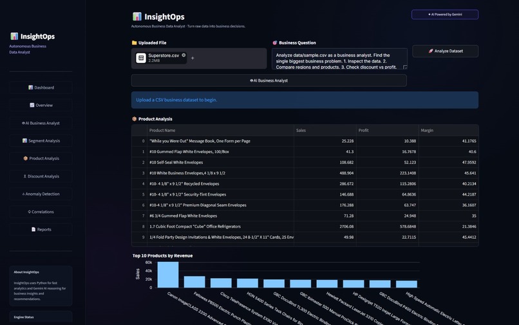Image resolution: width=519 pixels, height=325 pixels.
Task: Click #10 White Business Envelopes product name
Action: [x=187, y=173]
